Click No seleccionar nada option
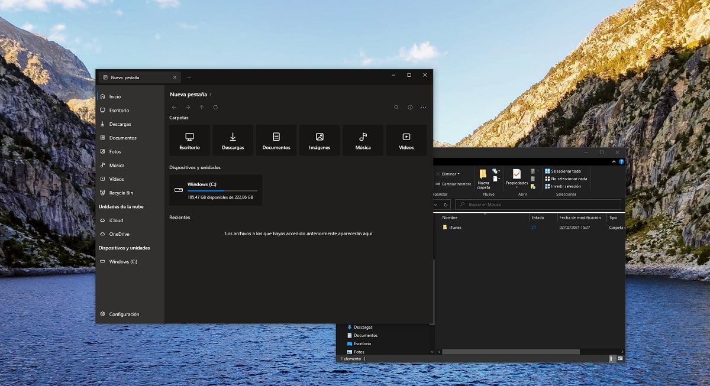This screenshot has width=710, height=386. [566, 179]
